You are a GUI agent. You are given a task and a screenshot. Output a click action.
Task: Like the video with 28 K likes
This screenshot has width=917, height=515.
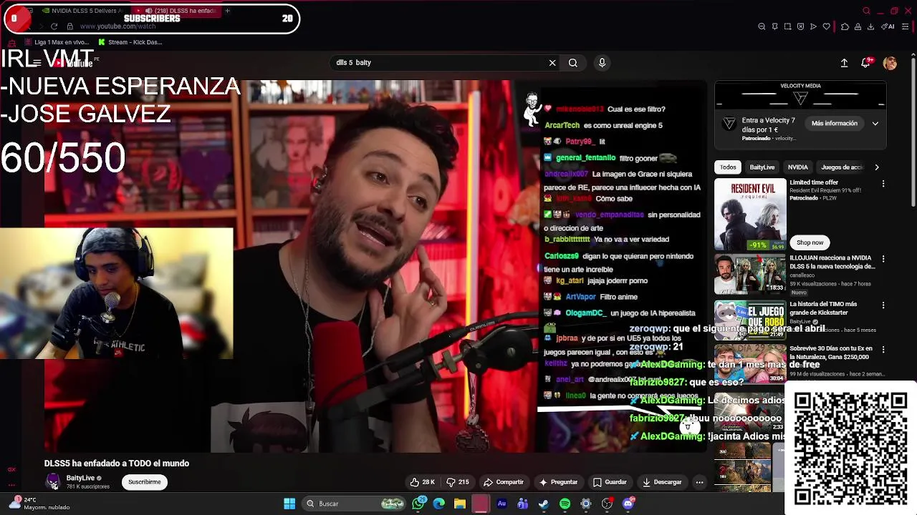click(x=423, y=482)
